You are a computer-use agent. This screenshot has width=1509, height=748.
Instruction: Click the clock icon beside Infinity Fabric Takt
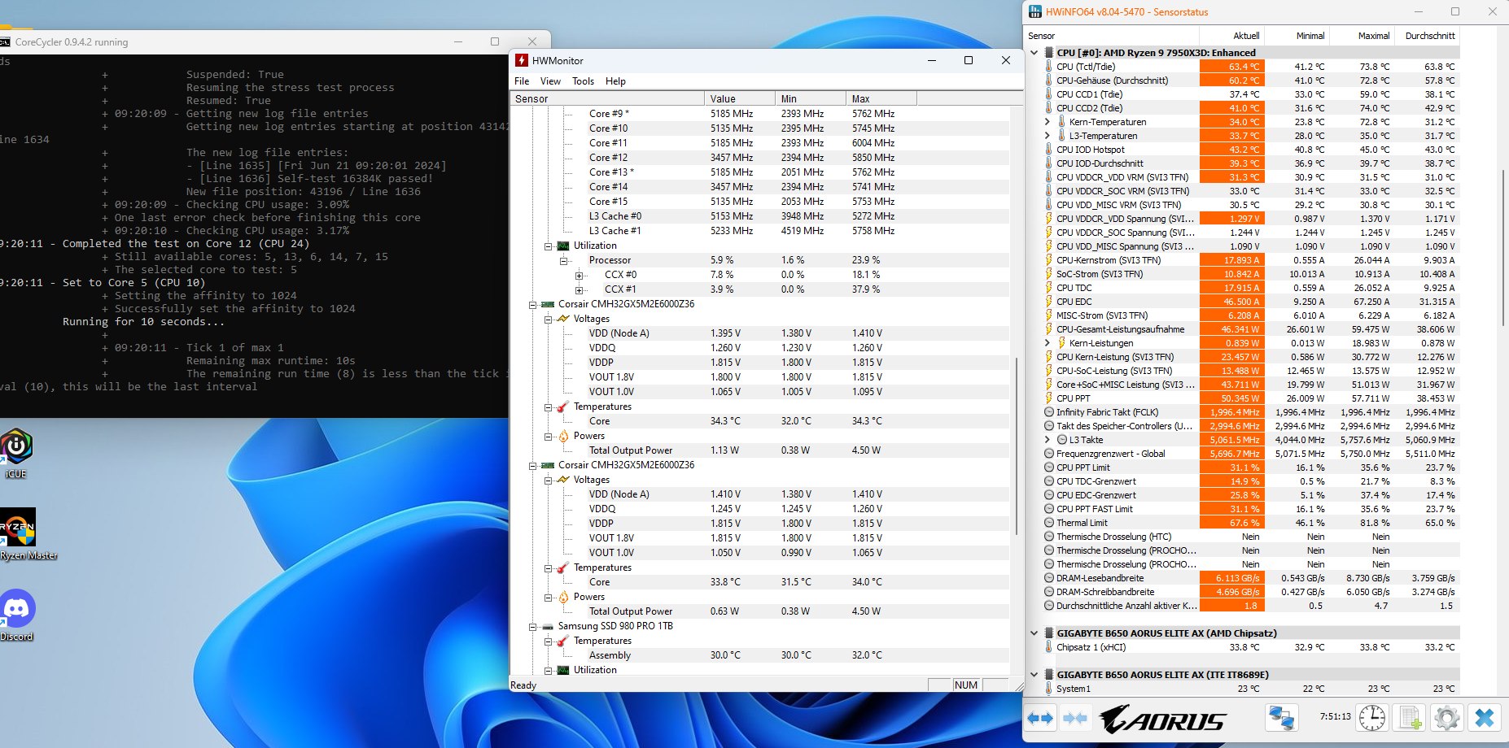click(x=1049, y=412)
